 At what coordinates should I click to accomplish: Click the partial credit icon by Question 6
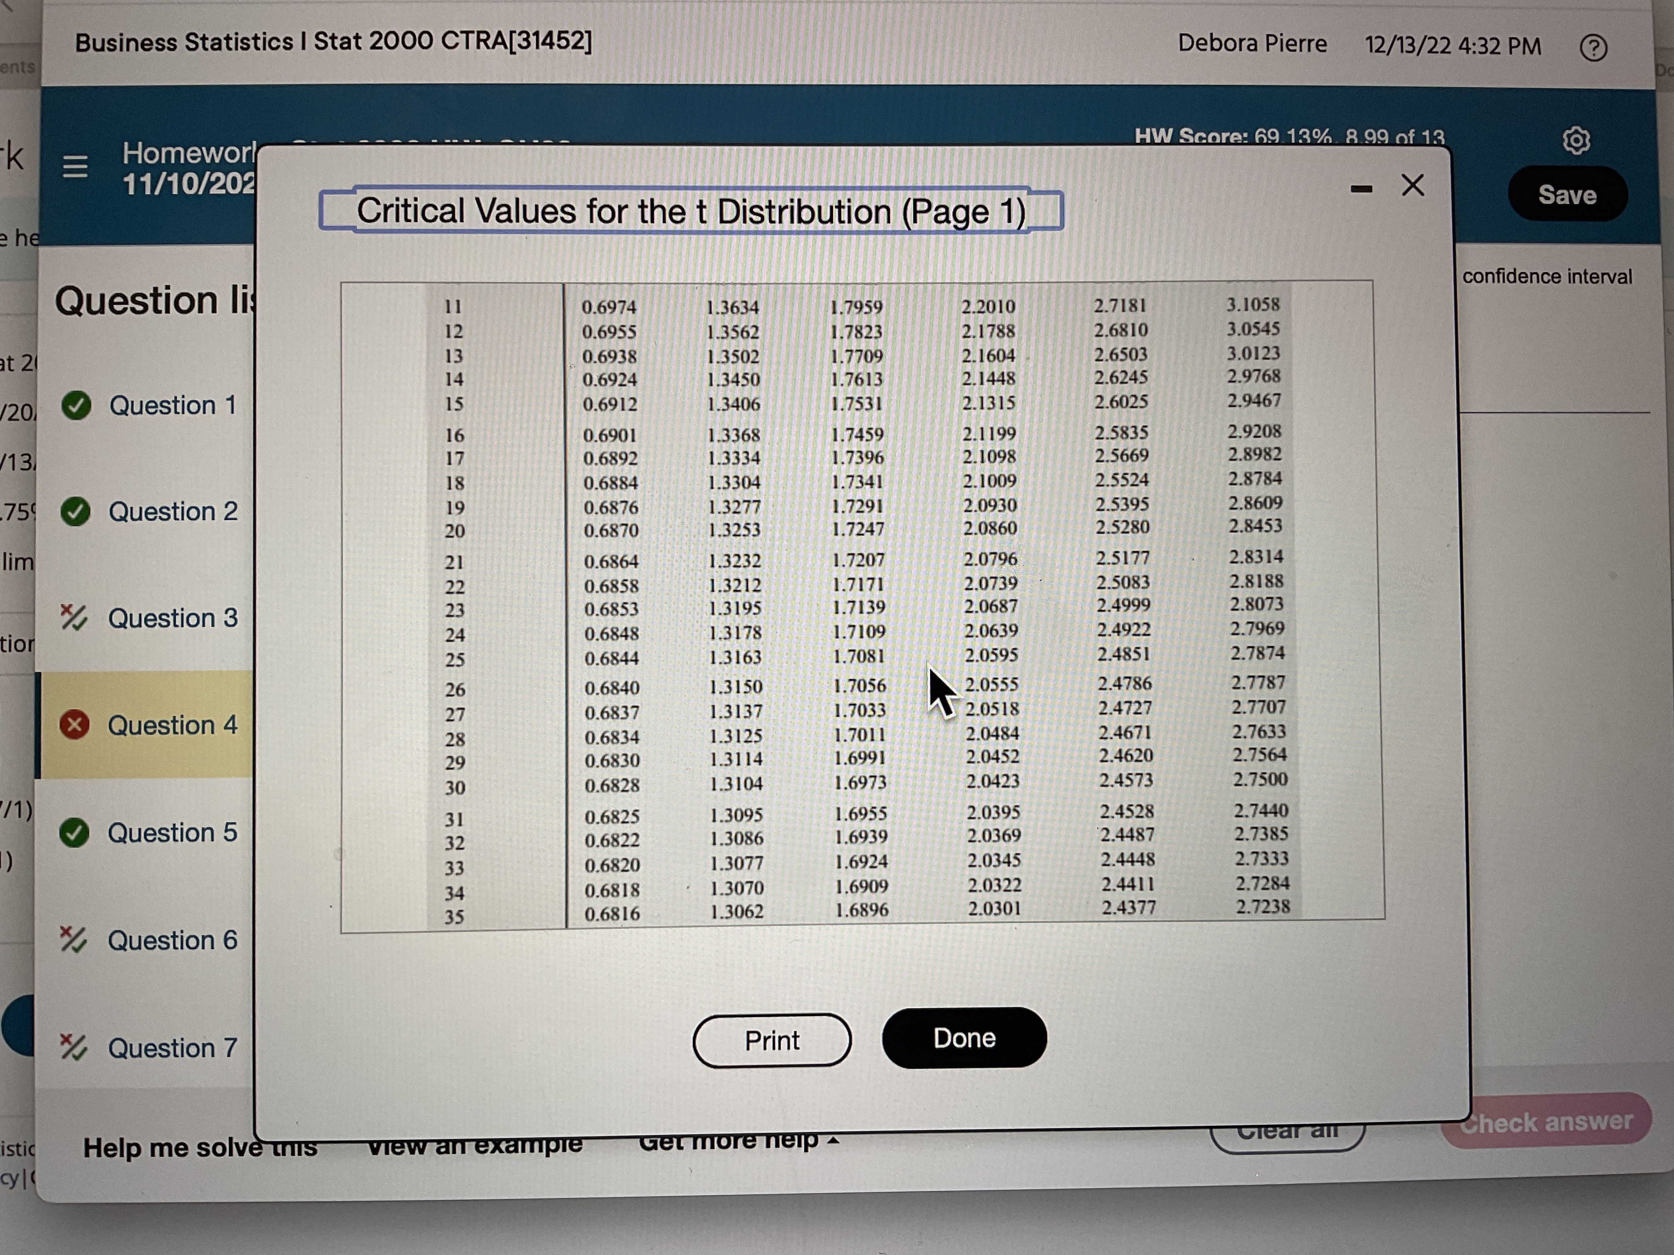click(x=74, y=940)
